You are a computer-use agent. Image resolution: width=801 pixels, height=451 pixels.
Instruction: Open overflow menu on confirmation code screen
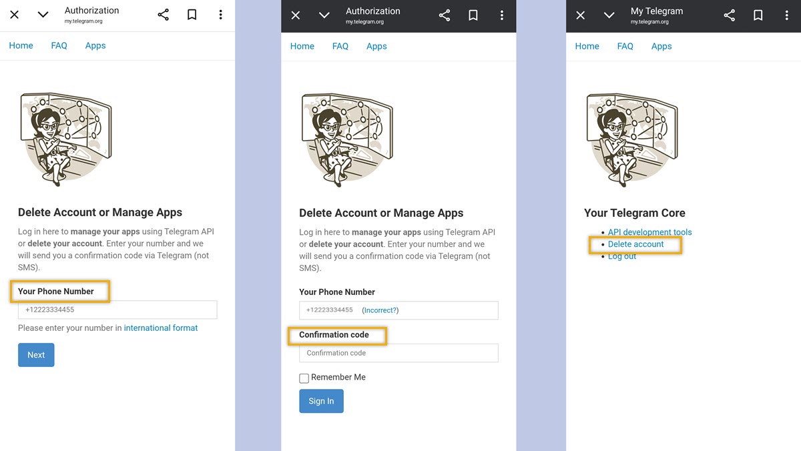click(502, 15)
